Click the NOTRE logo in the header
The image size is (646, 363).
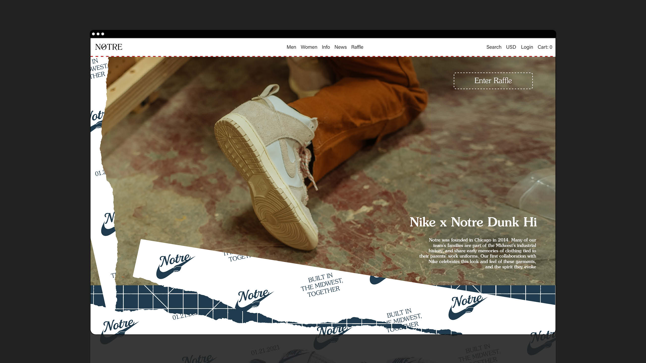(x=109, y=47)
